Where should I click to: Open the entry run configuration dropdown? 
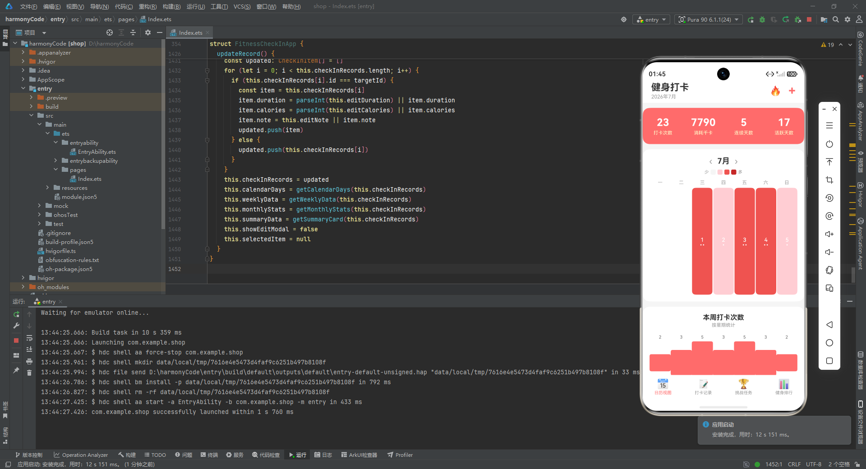point(651,20)
